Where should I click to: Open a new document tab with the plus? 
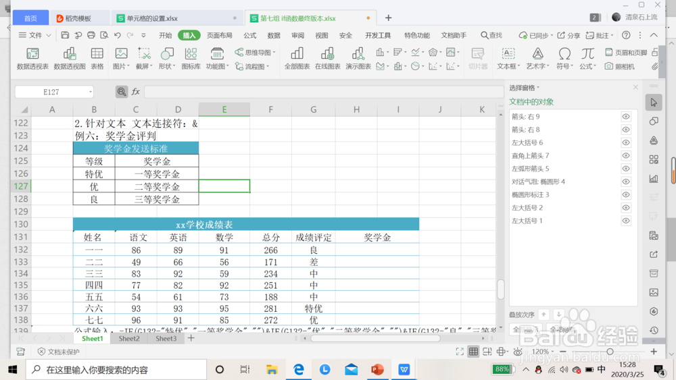point(389,18)
